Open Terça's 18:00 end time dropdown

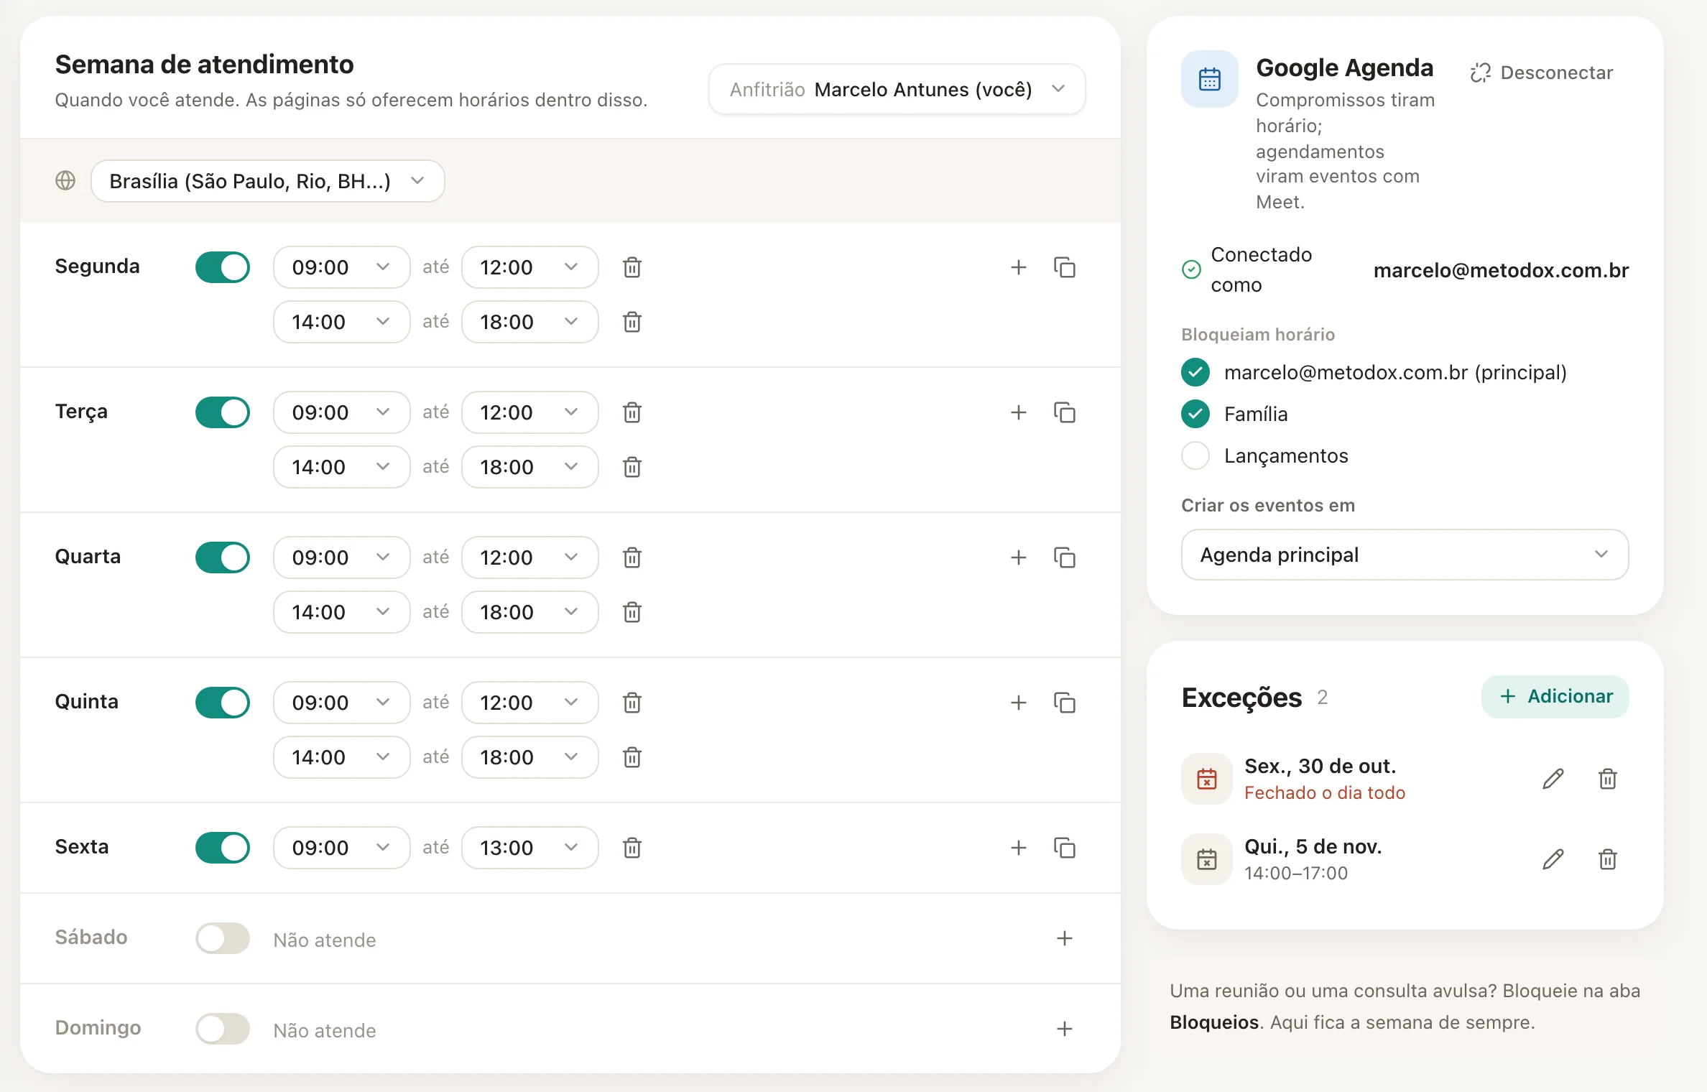(530, 467)
